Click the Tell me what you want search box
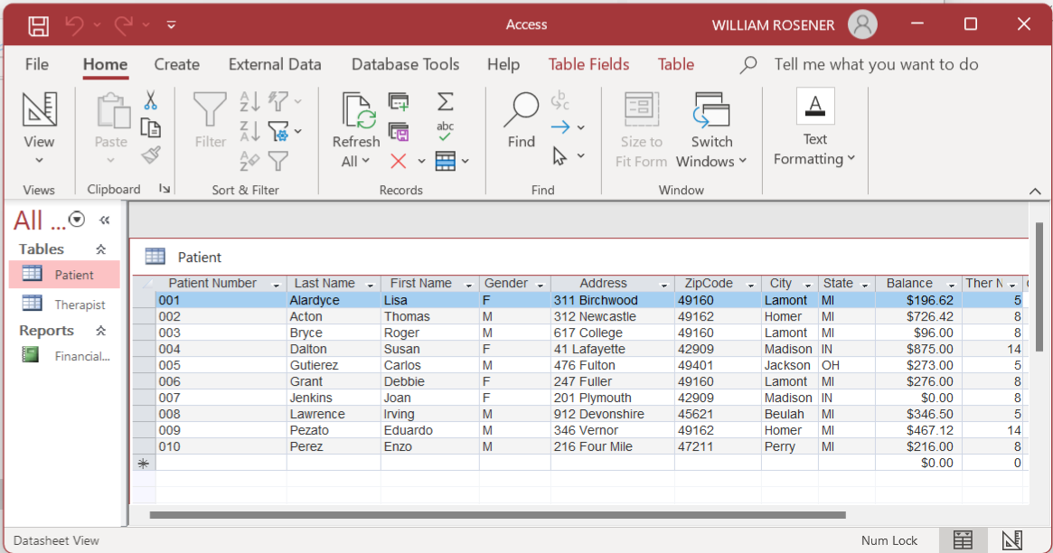This screenshot has width=1053, height=553. point(876,64)
